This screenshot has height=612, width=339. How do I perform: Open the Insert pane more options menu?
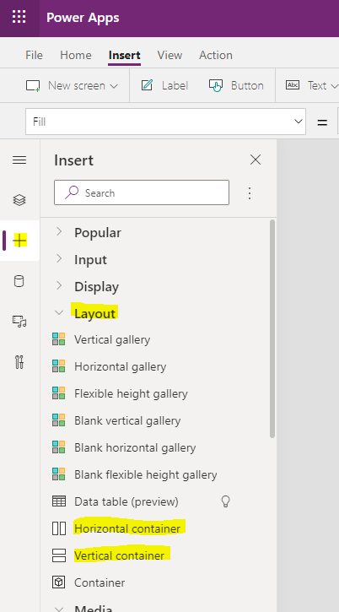pos(250,192)
